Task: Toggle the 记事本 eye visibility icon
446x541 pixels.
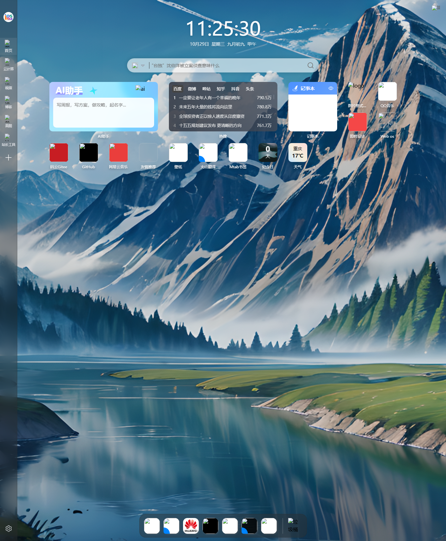Action: coord(331,89)
